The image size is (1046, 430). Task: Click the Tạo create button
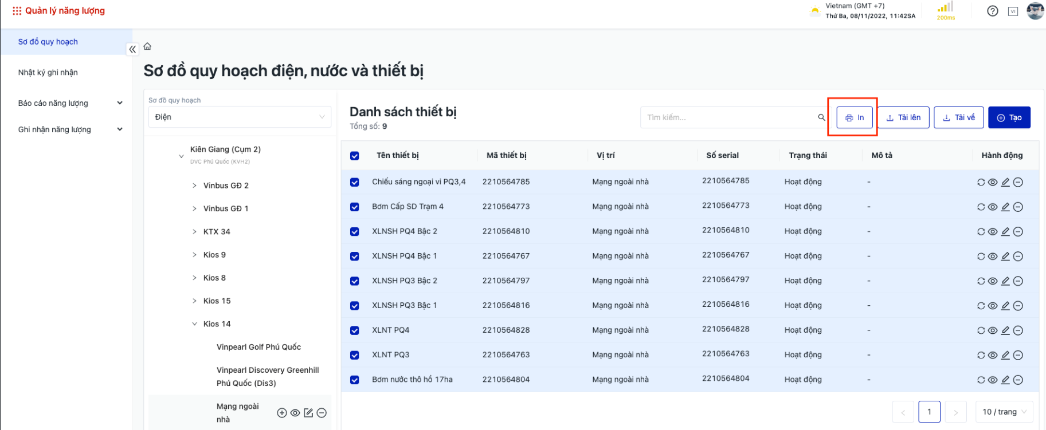click(1009, 117)
